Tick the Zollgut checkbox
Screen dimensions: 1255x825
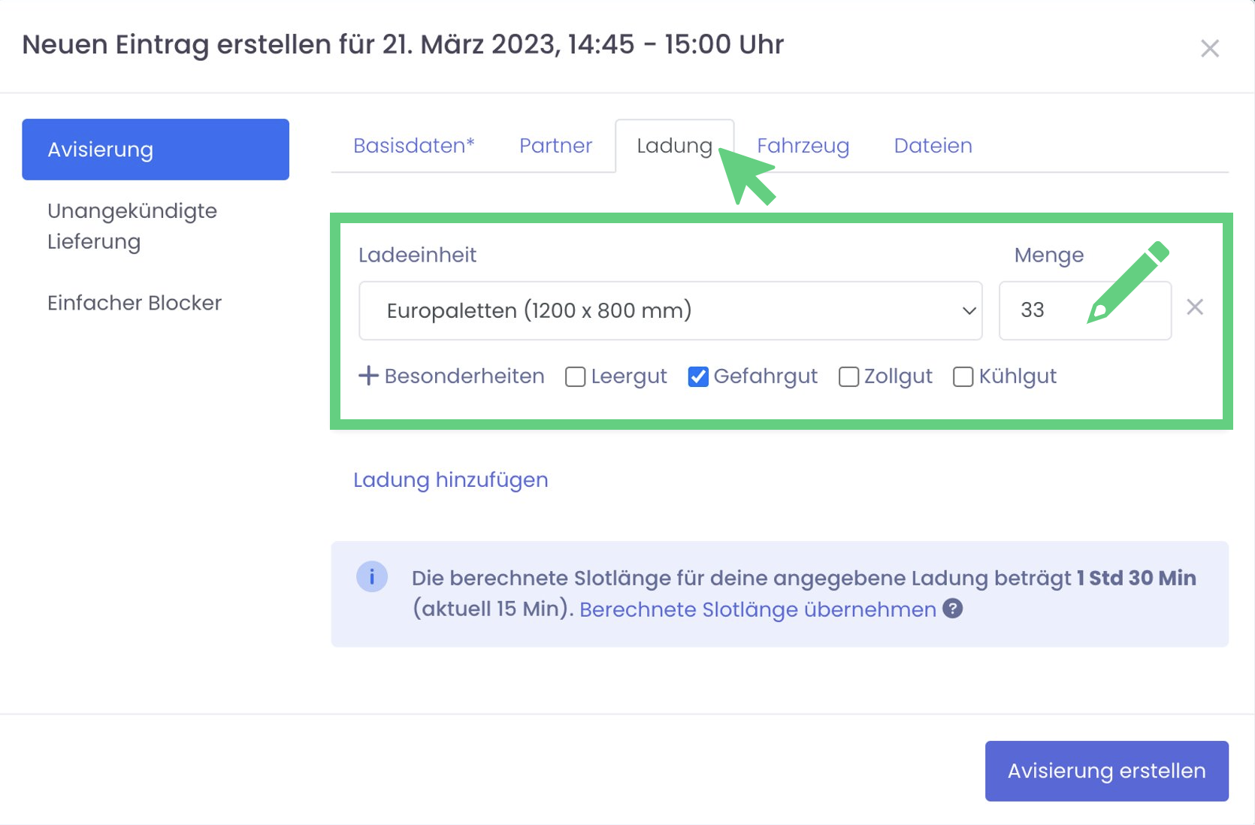pos(848,376)
